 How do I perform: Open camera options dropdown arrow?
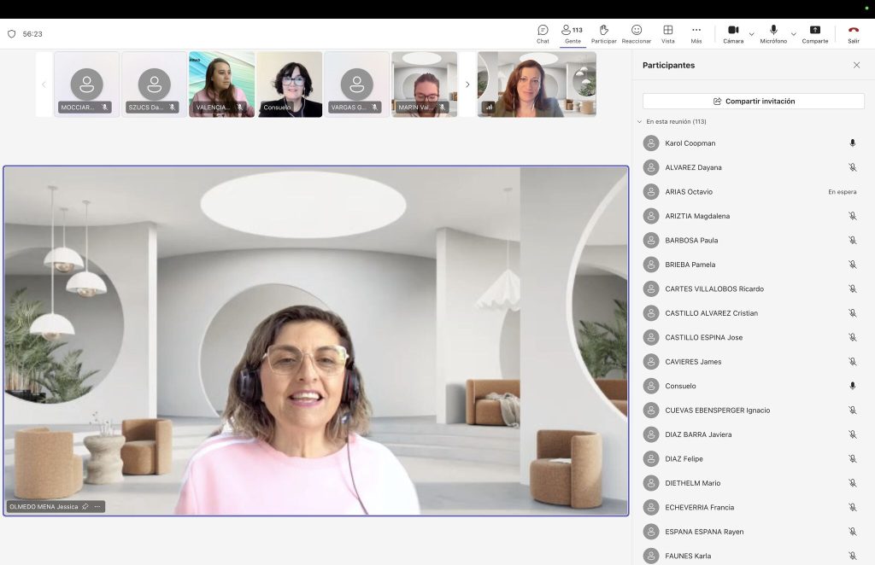coord(752,34)
